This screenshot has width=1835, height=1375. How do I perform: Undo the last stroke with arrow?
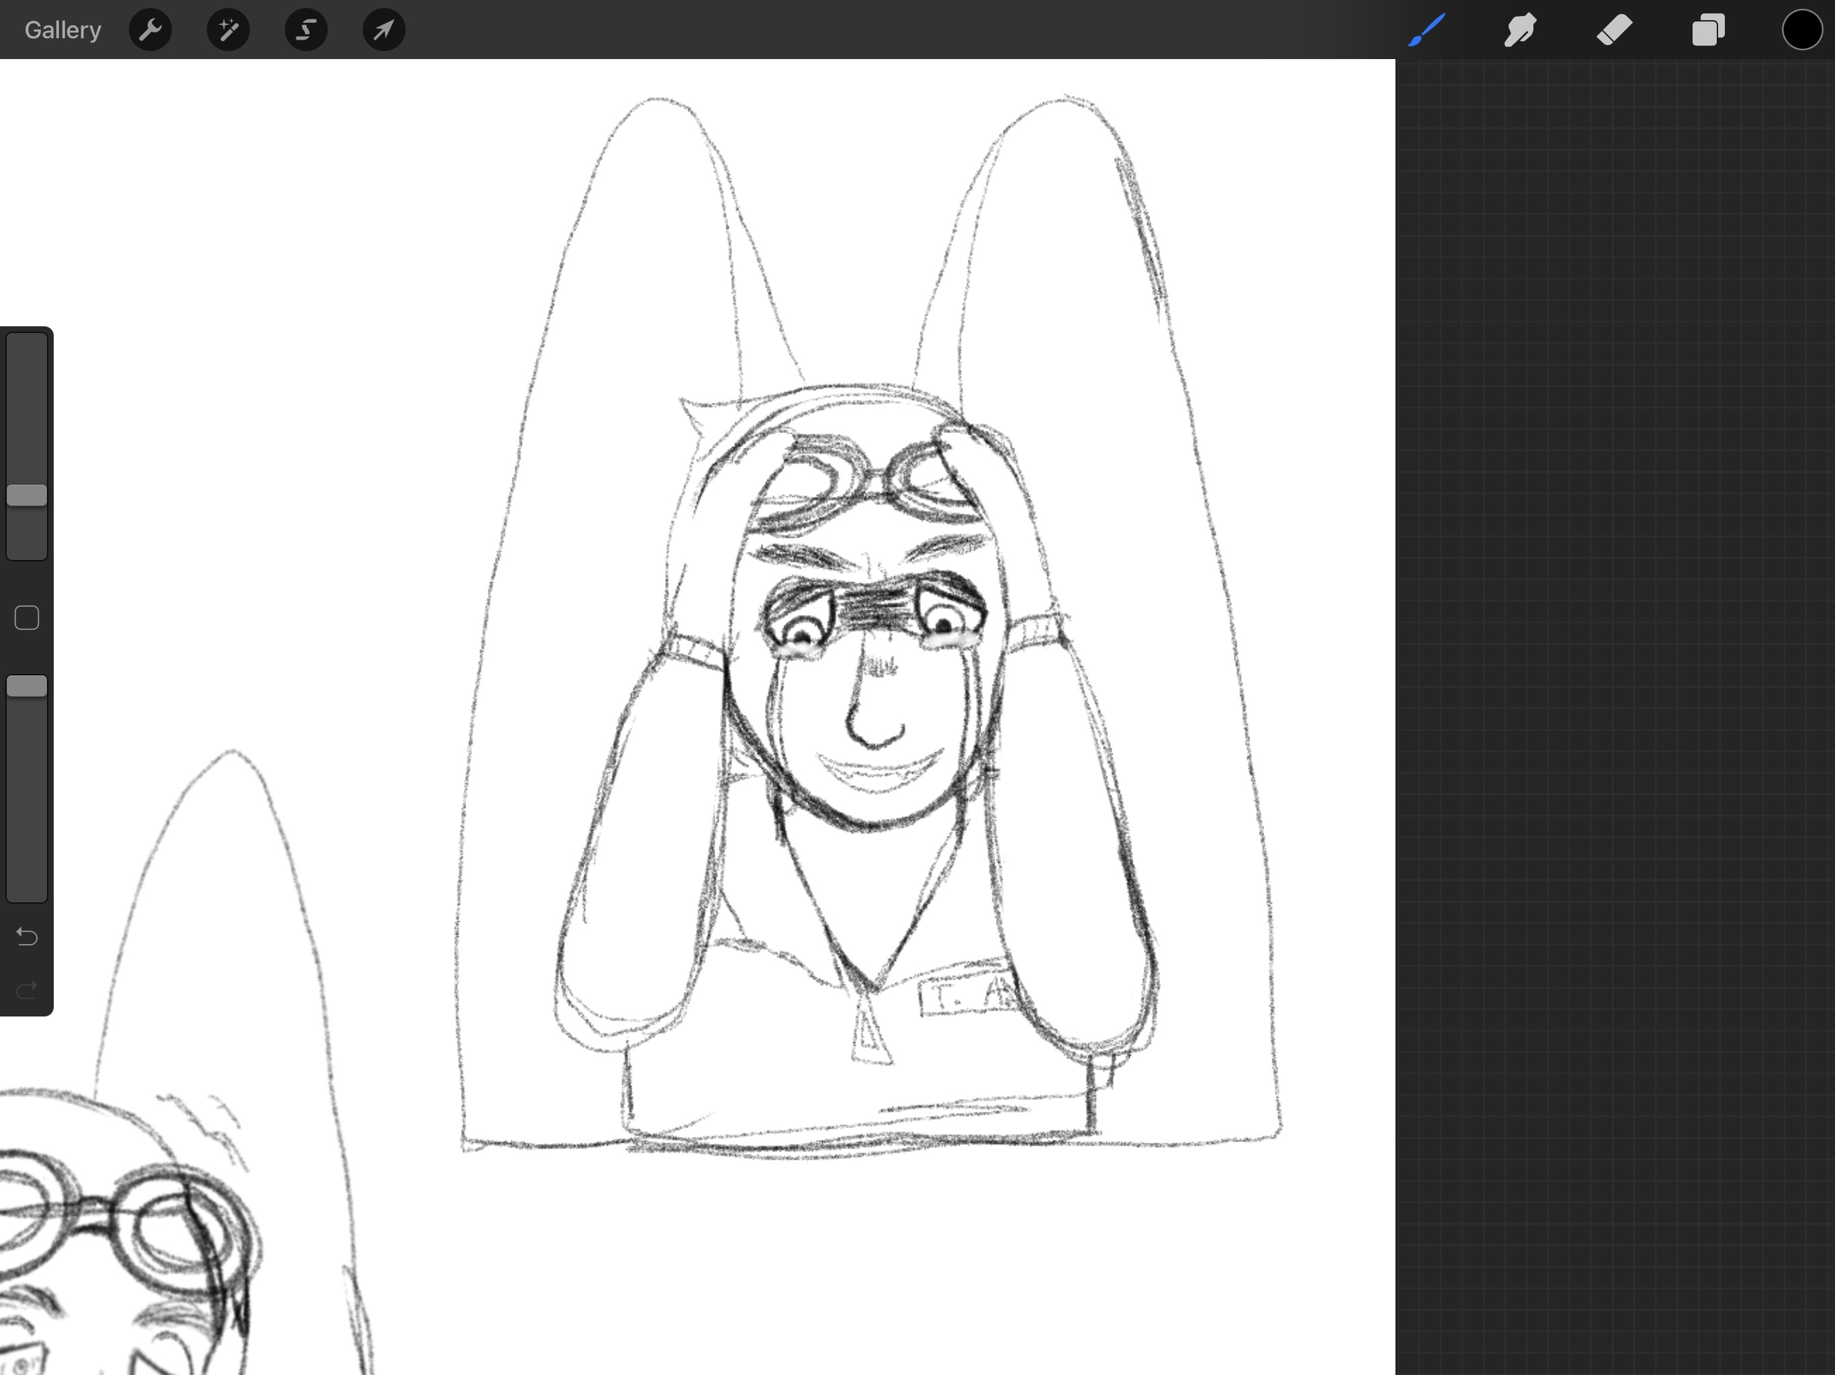(27, 937)
